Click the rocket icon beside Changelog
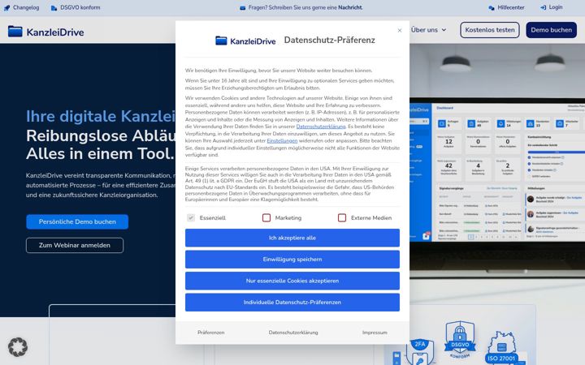The image size is (585, 365). (x=6, y=7)
